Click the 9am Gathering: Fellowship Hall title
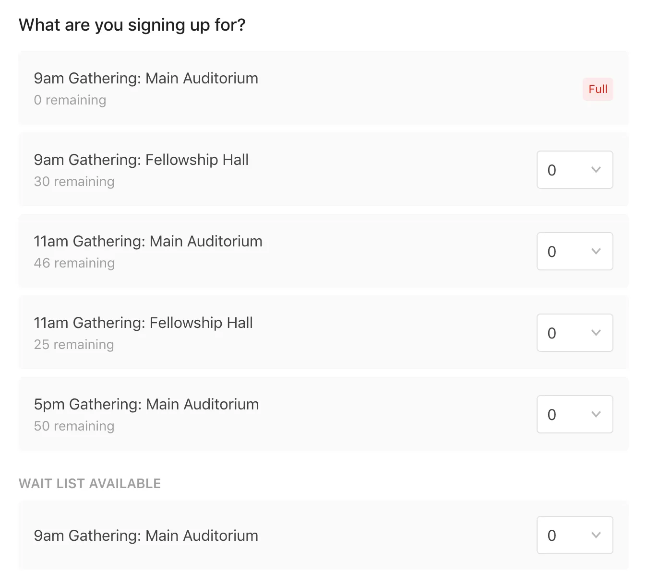 click(x=141, y=160)
